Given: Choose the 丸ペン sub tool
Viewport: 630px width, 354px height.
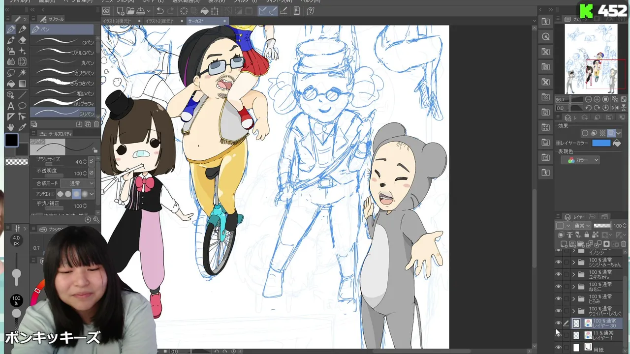Looking at the screenshot, I should coord(63,62).
